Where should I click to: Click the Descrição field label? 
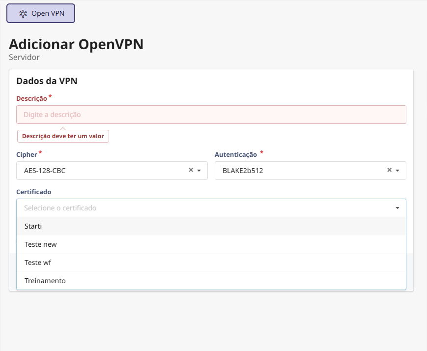tap(31, 99)
